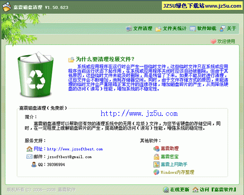Screen dimensions: 244x195
Task: Visit http://www.jzsoftbest.com website link
Action: coord(75,149)
